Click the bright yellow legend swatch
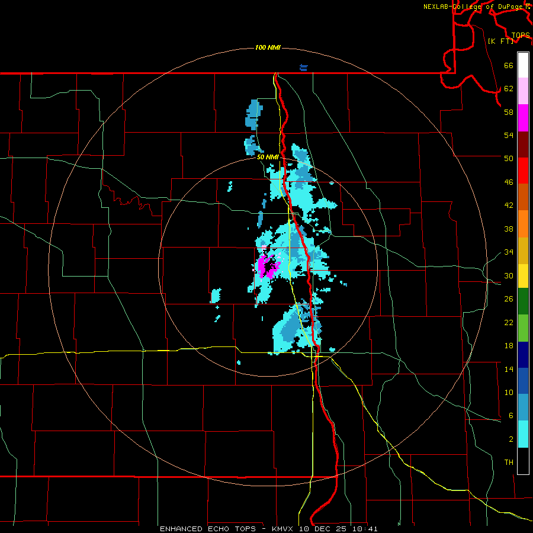This screenshot has width=533, height=533. pos(523,276)
